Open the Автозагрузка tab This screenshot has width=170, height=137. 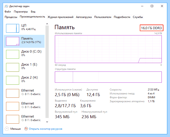tap(84, 17)
